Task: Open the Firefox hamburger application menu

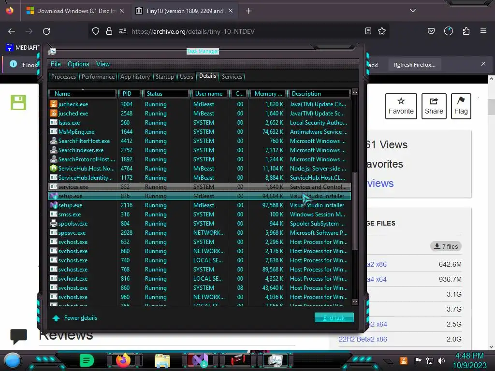Action: pos(483,31)
